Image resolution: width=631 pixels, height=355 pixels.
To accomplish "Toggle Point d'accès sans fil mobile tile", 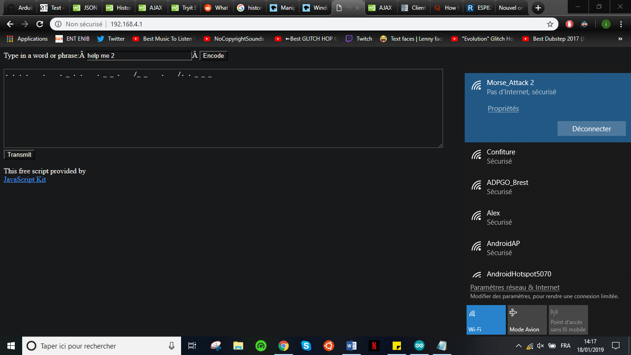I will (568, 320).
